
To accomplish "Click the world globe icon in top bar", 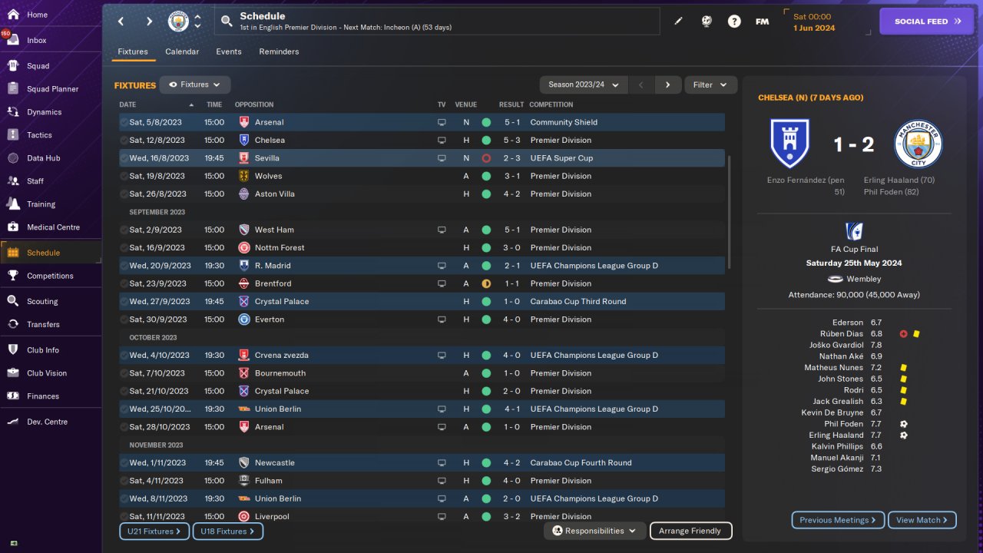I will (x=707, y=22).
